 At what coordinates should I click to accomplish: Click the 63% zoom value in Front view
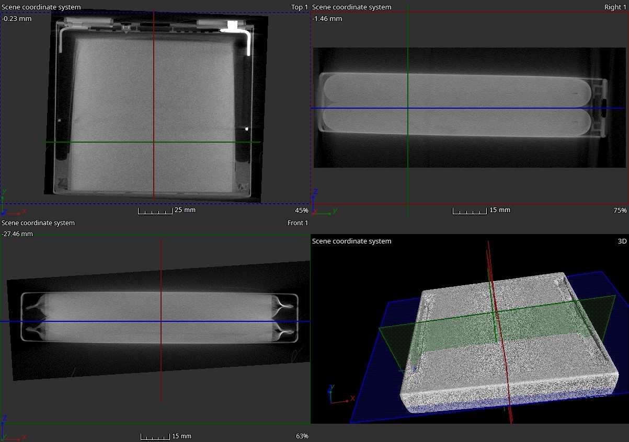[302, 436]
